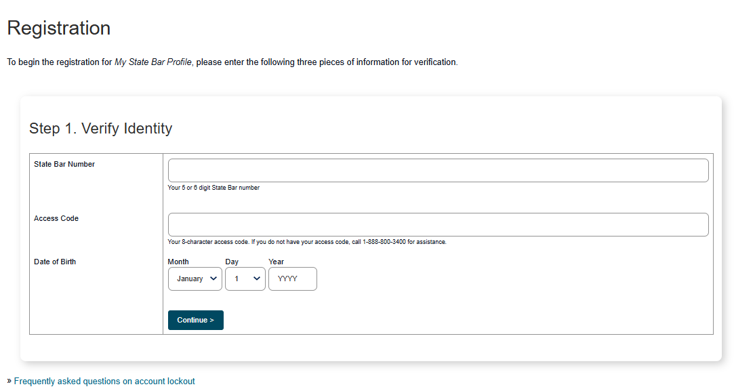Focus the Access Code text box
Image resolution: width=734 pixels, height=391 pixels.
pos(438,224)
